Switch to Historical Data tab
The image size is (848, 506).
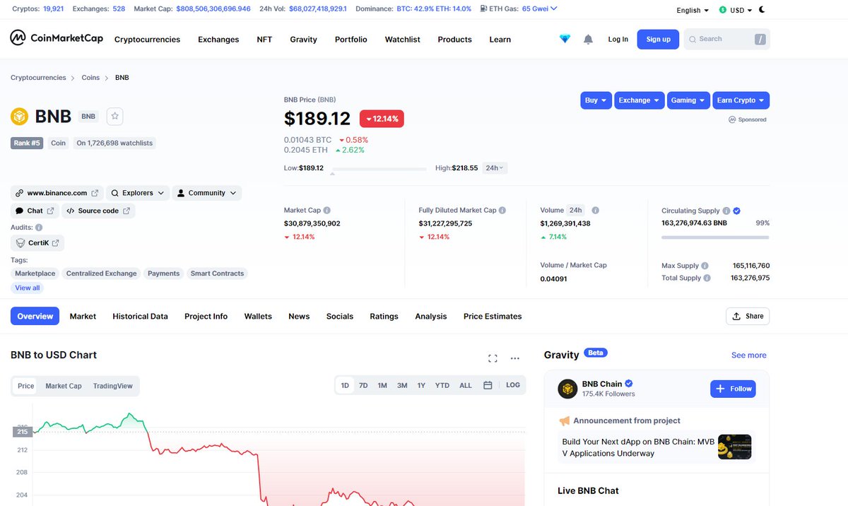(140, 317)
